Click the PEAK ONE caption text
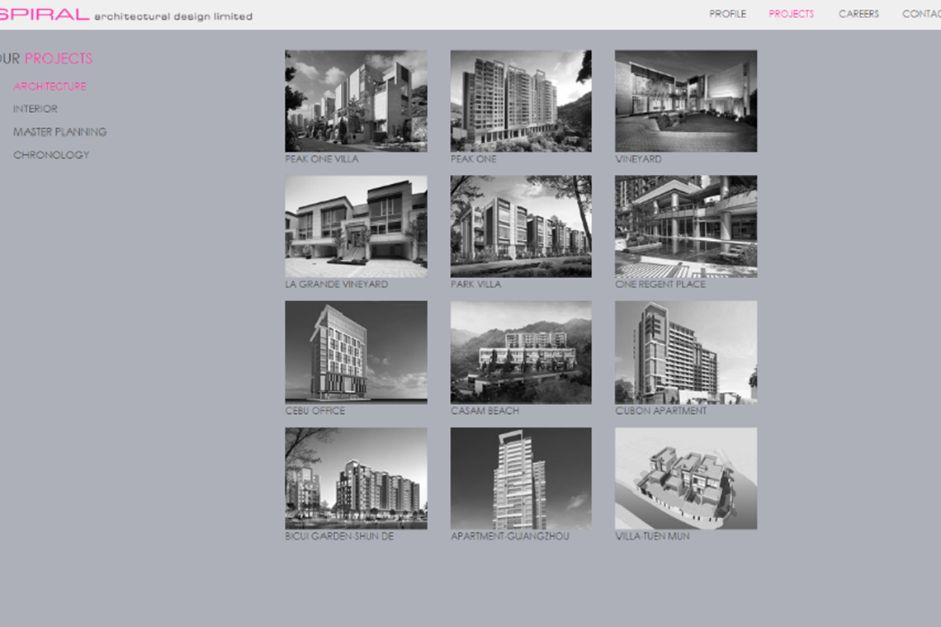The width and height of the screenshot is (941, 627). (x=474, y=159)
